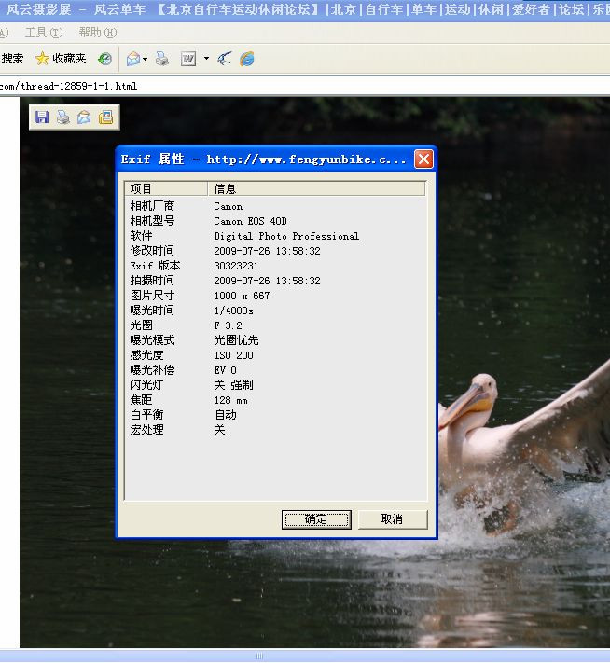610x663 pixels.
Task: Select the 白平衡 row label
Action: 146,414
